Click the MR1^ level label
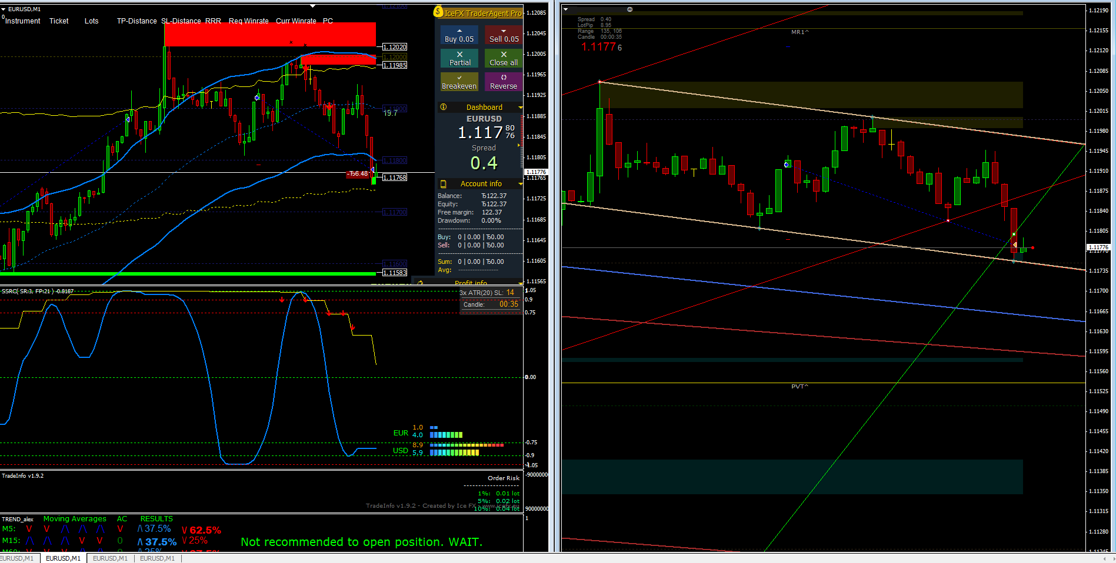This screenshot has width=1116, height=563. [800, 32]
